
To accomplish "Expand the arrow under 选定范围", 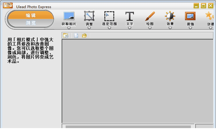I will [x=109, y=28].
